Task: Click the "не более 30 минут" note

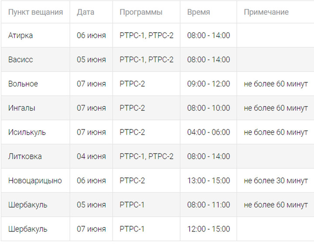Action: pos(276,180)
